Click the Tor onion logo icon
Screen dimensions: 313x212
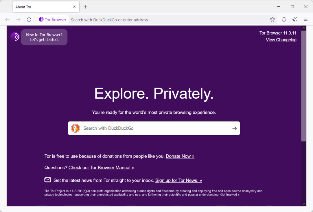tap(15, 37)
